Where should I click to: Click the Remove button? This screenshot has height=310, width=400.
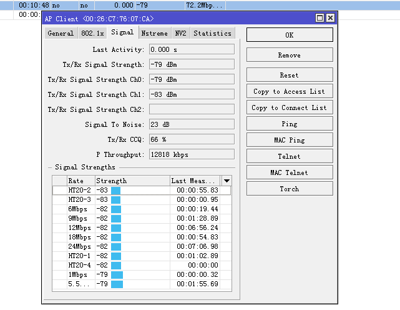(x=290, y=55)
